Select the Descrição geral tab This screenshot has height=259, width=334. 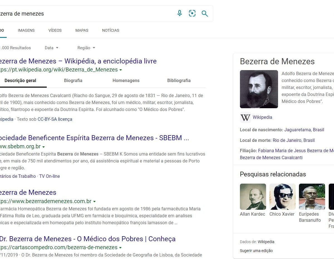point(20,81)
